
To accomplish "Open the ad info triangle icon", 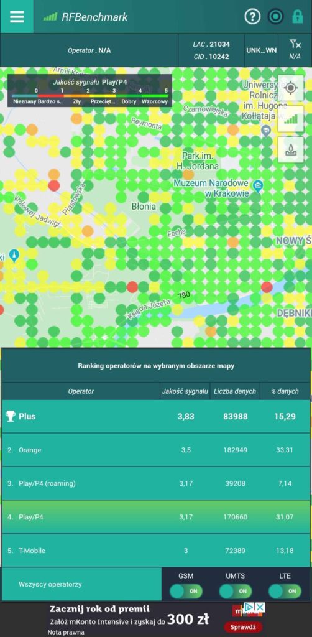I will (250, 607).
